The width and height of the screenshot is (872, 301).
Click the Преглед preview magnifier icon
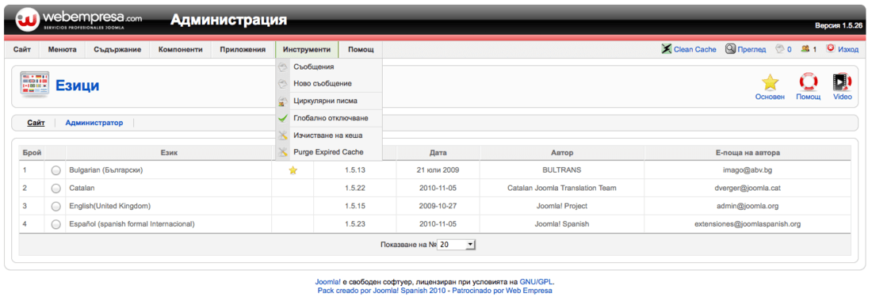730,49
